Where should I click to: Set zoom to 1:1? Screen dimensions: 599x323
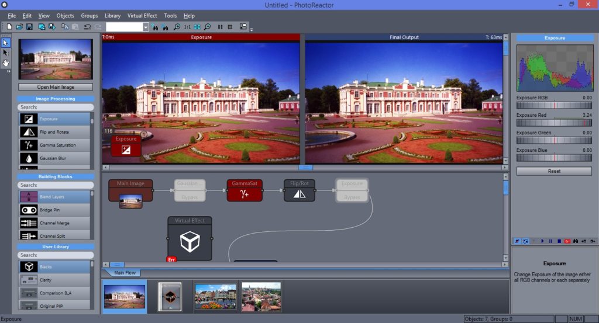click(187, 27)
